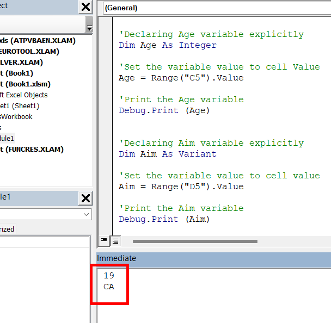
Task: Click the Procedure View icon
Action: point(104,240)
